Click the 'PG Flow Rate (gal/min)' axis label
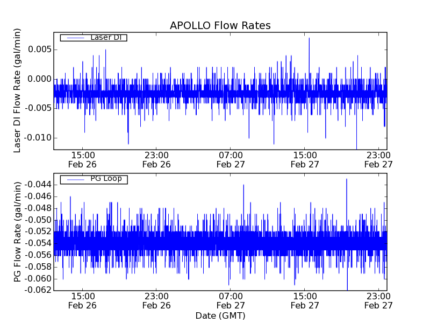430x323 pixels. tap(17, 231)
